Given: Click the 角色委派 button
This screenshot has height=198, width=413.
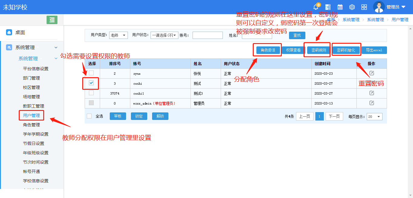Looking at the screenshot, I should [x=268, y=50].
